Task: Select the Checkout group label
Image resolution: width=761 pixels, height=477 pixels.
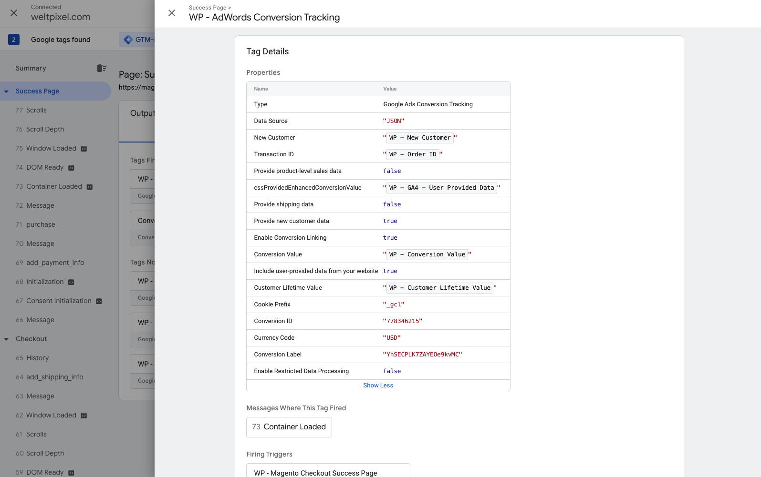Action: tap(31, 339)
